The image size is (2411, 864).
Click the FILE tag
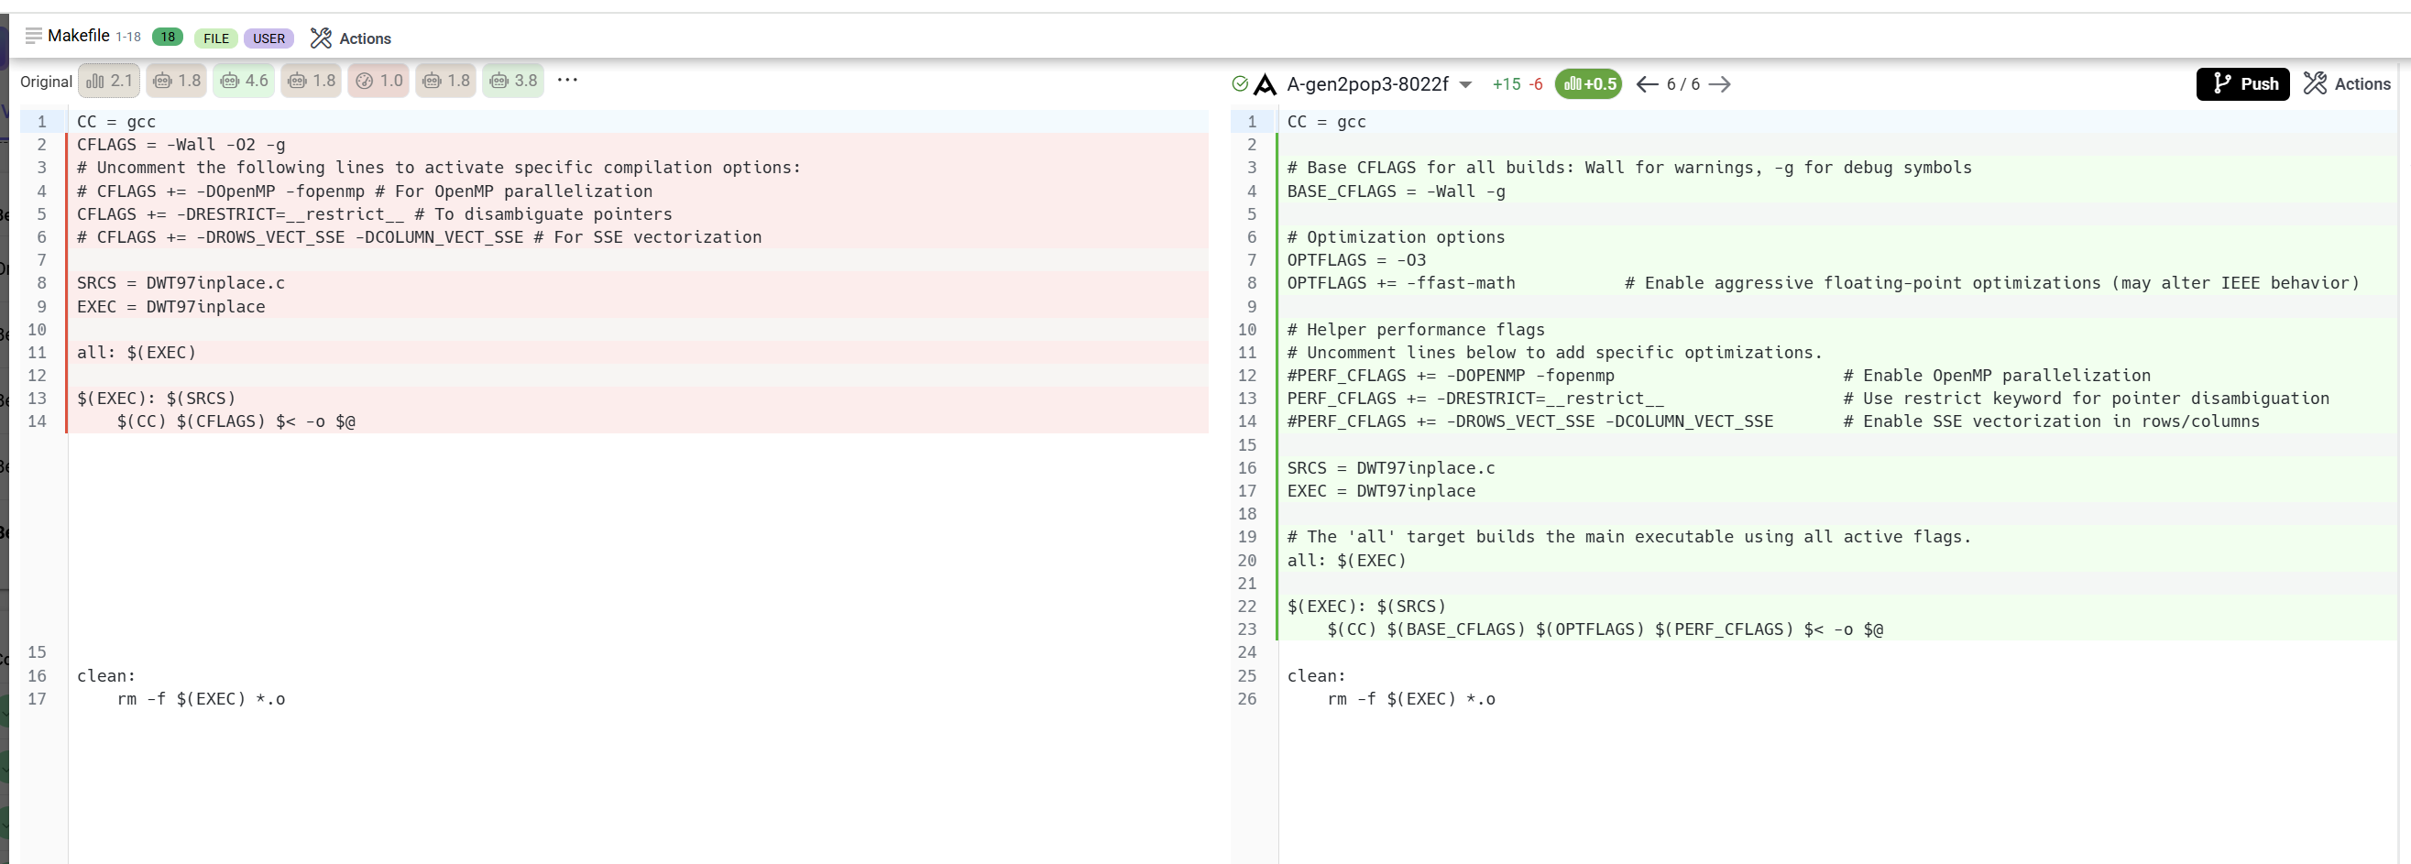(216, 38)
